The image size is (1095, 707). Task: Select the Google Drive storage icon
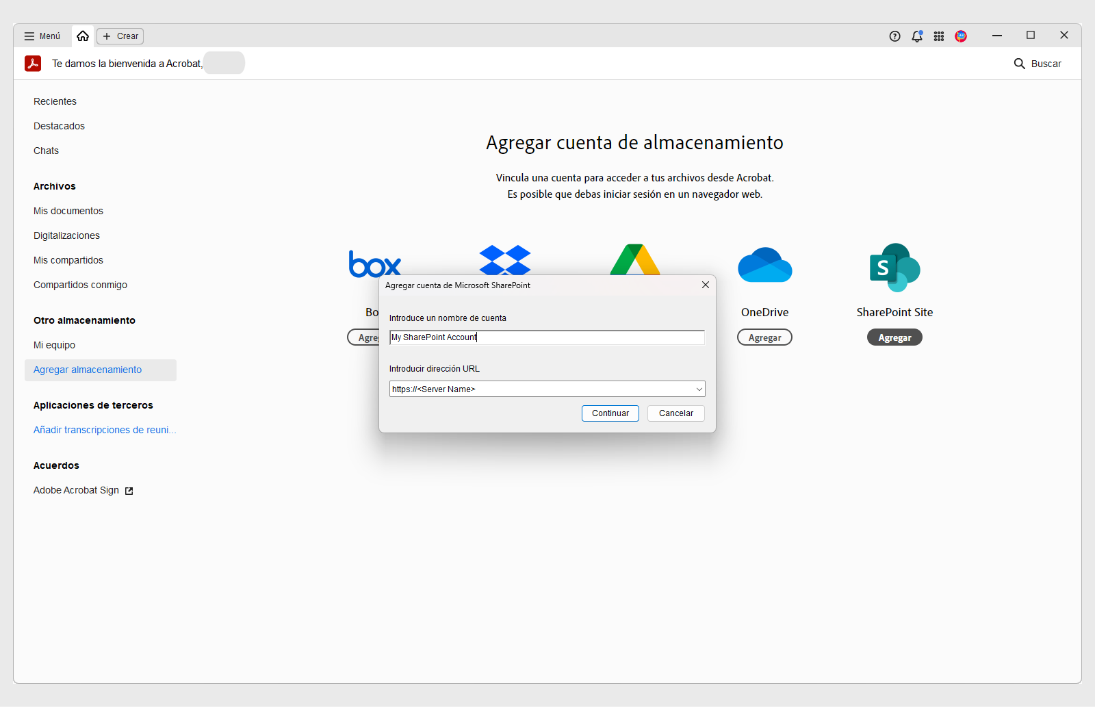(634, 260)
